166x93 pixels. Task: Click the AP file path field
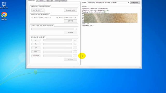[x=58, y=40]
